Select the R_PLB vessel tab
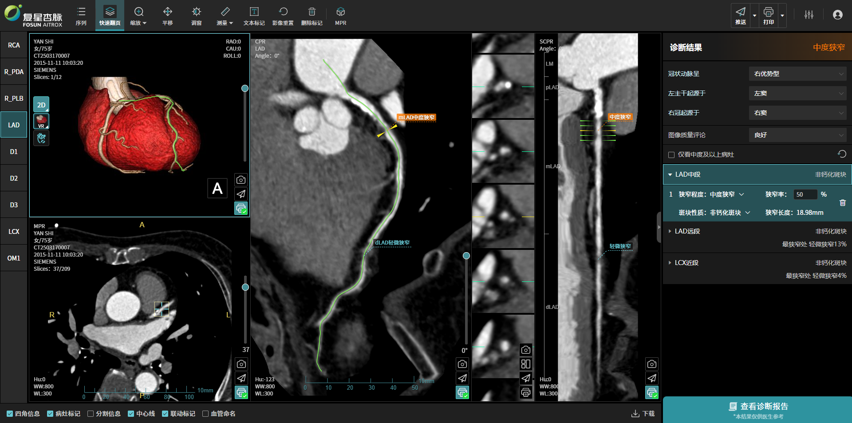 (14, 99)
